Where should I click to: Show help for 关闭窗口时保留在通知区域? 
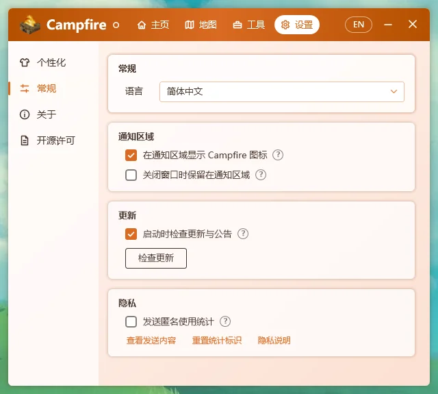pyautogui.click(x=261, y=175)
